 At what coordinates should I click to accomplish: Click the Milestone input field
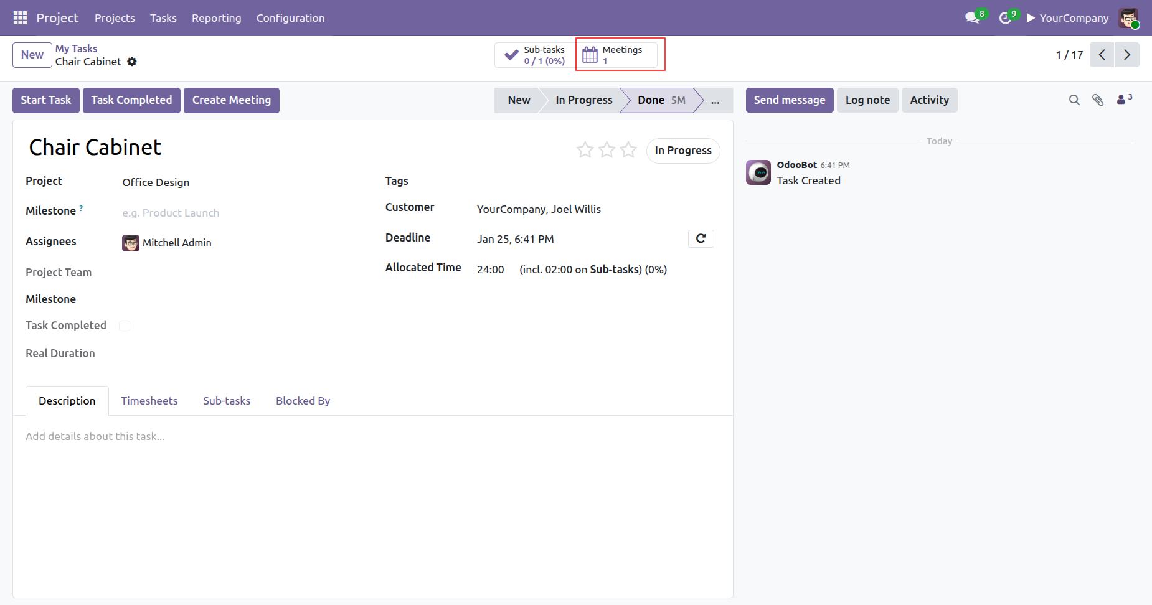[237, 213]
